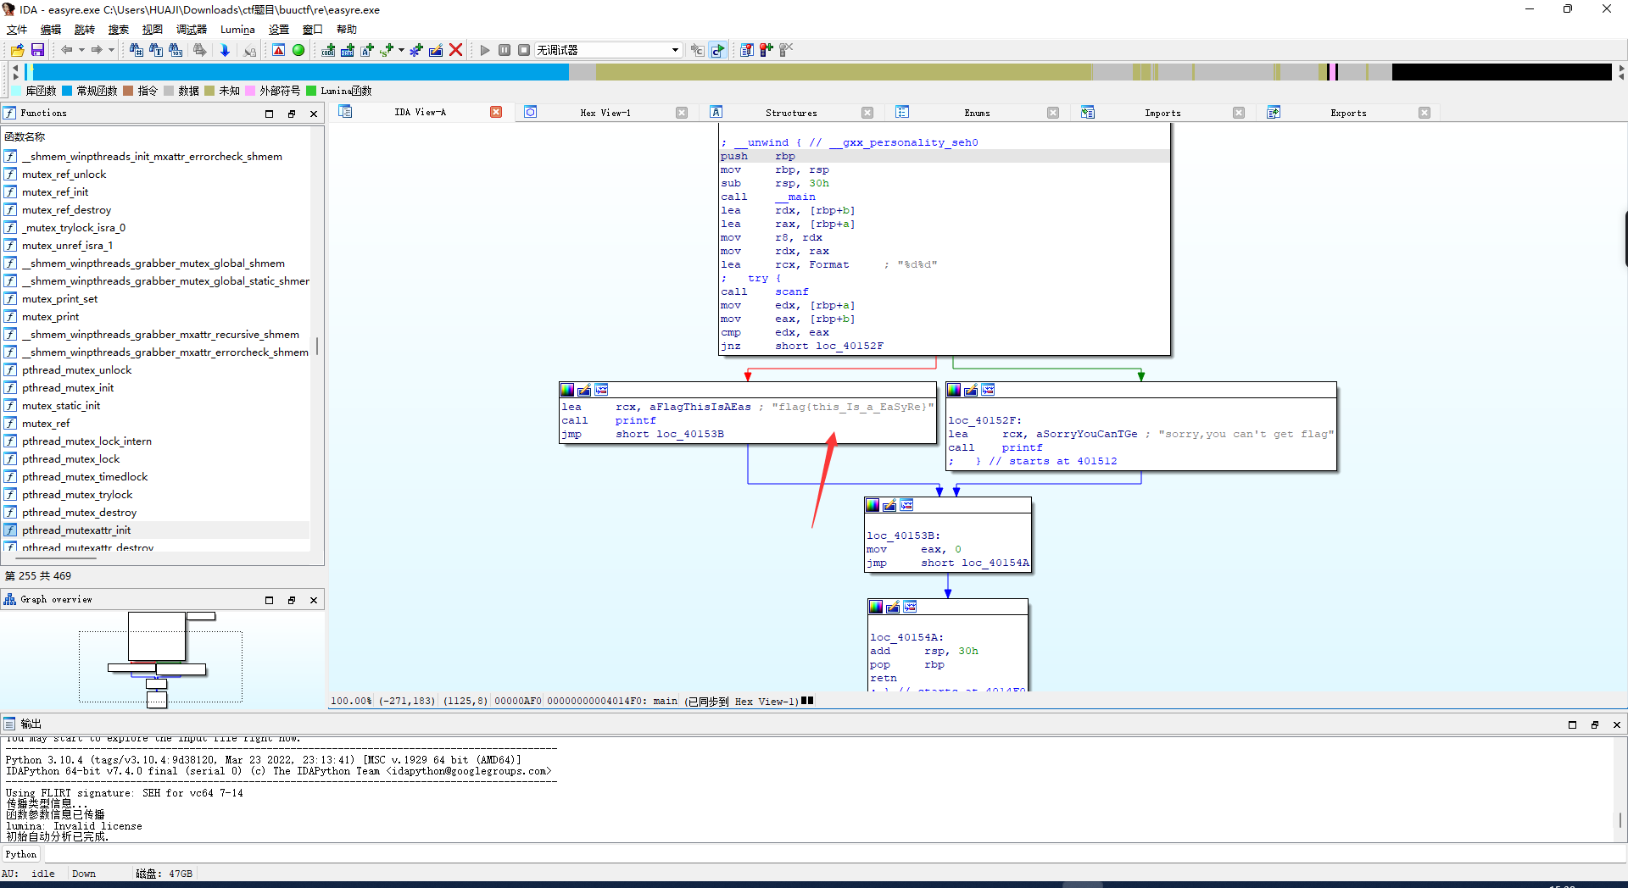
Task: Click the breakpoint list toolbar icon
Action: (747, 50)
